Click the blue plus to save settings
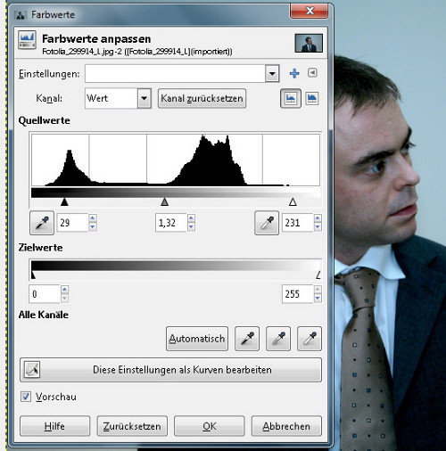The height and width of the screenshot is (451, 446). coord(294,73)
